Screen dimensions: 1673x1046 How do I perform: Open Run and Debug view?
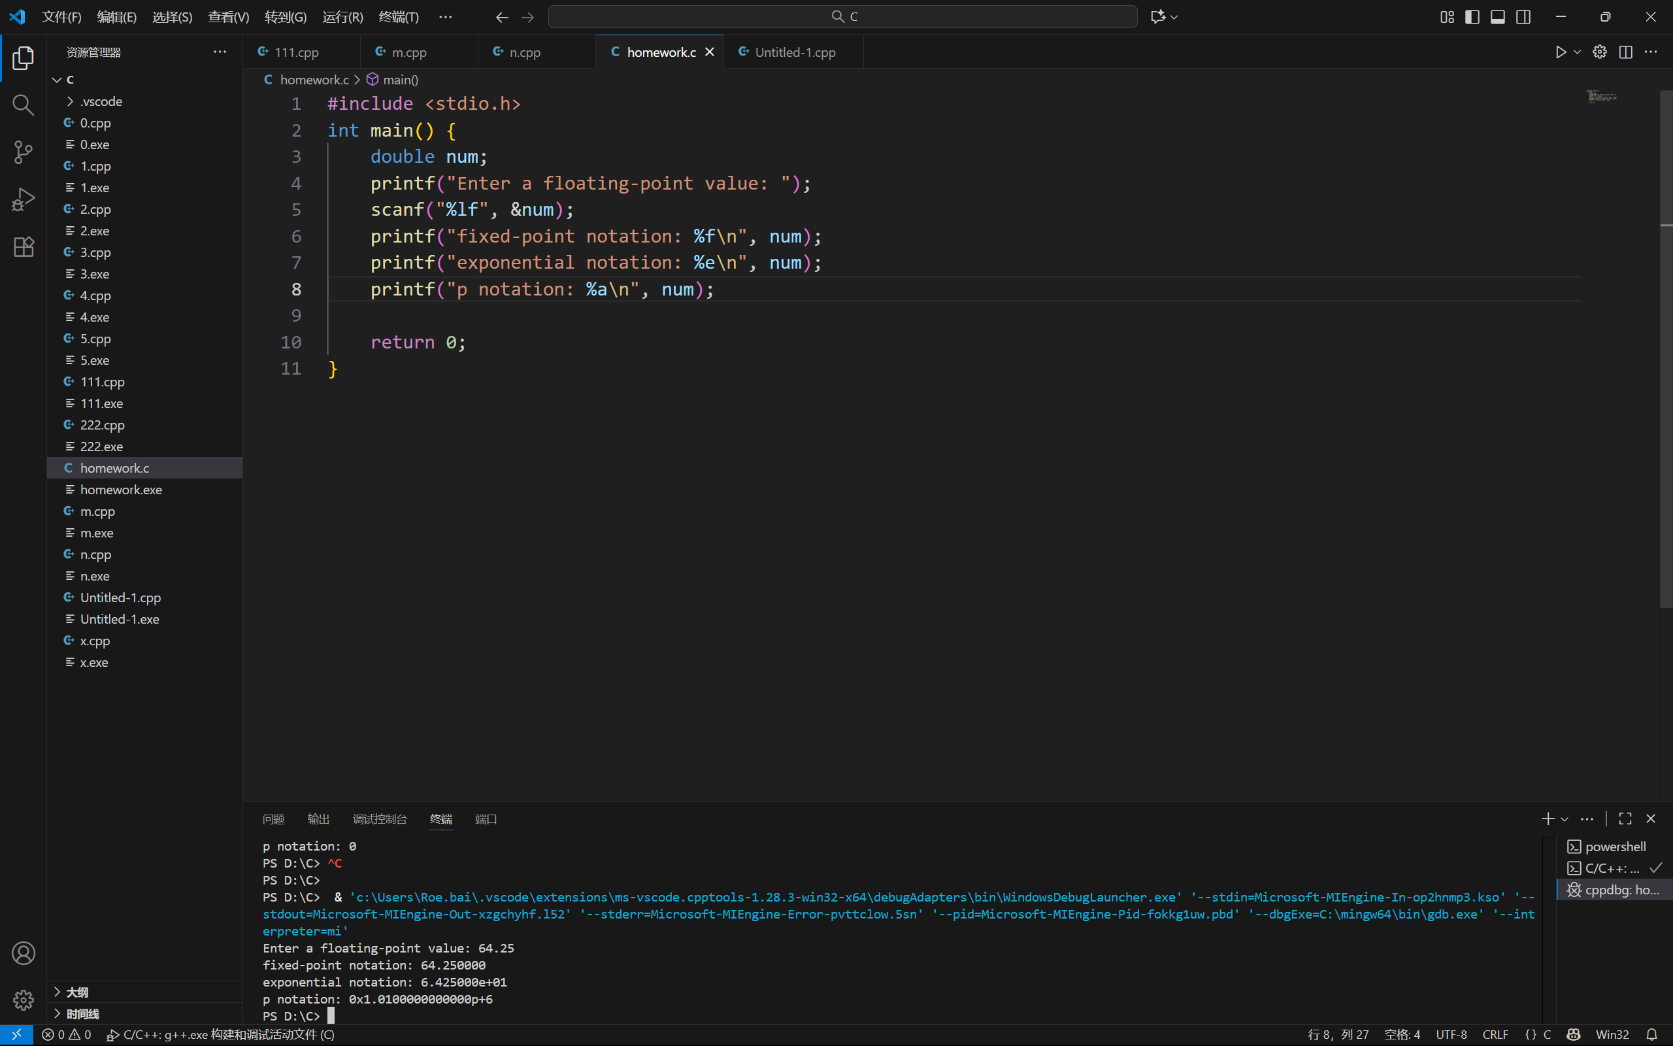[23, 200]
